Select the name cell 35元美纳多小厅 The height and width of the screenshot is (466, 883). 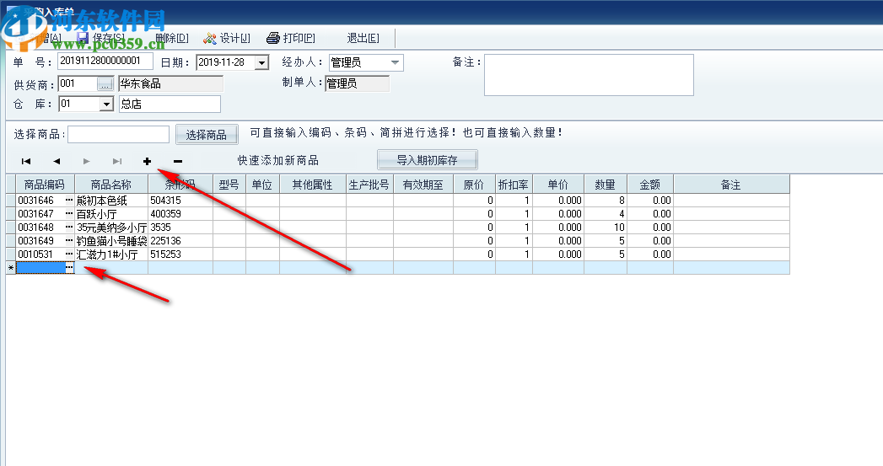coord(111,228)
